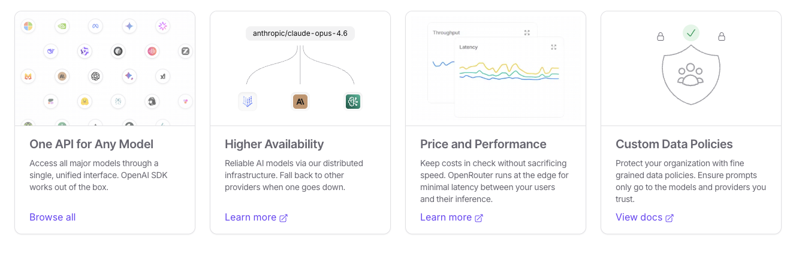
Task: Click the Microsoft four-color logo icon
Action: point(28,26)
